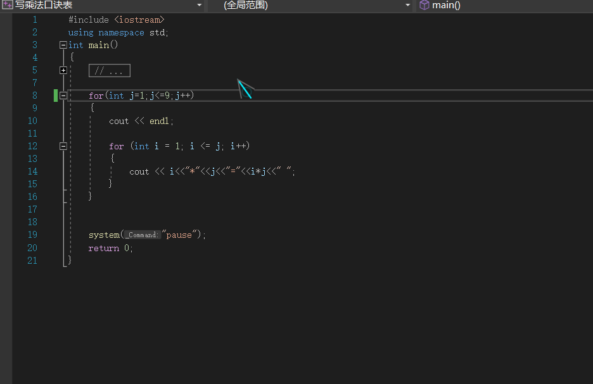Collapse the inner for loop on line 12
The width and height of the screenshot is (593, 384).
pyautogui.click(x=63, y=146)
